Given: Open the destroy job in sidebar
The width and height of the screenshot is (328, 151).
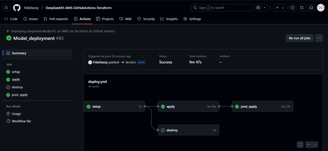Looking at the screenshot, I should [17, 87].
